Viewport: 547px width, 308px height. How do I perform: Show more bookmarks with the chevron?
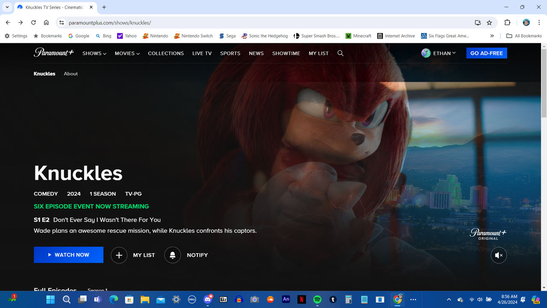point(492,36)
